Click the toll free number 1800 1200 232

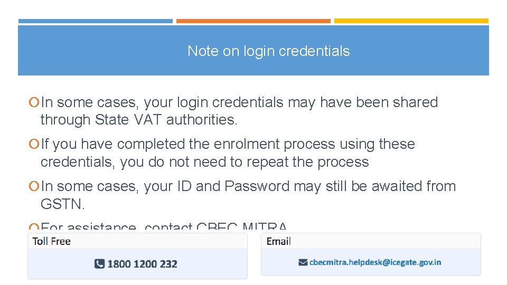142,263
